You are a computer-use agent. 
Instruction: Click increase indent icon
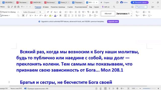[x=79, y=12]
